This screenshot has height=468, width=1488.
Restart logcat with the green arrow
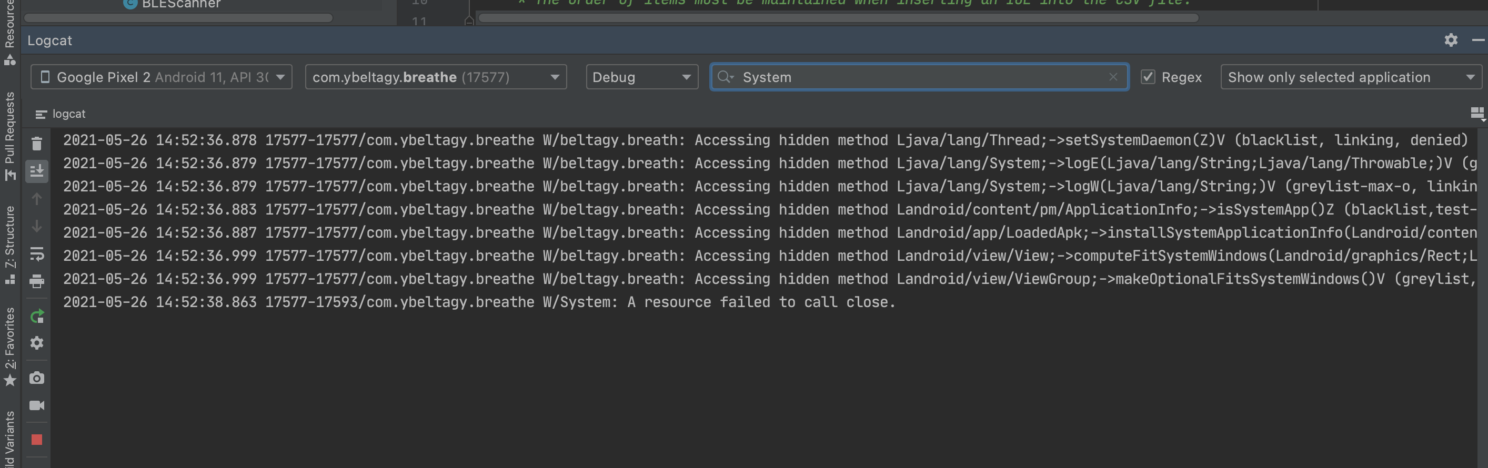[x=37, y=316]
